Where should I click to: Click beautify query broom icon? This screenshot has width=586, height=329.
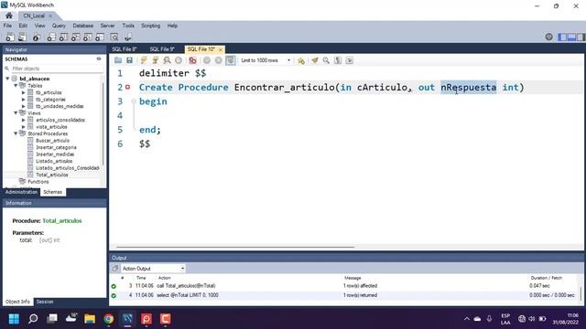315,60
